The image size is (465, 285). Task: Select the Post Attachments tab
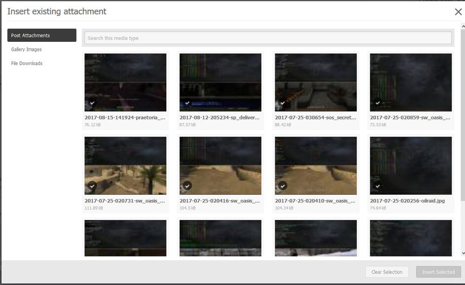(x=42, y=35)
